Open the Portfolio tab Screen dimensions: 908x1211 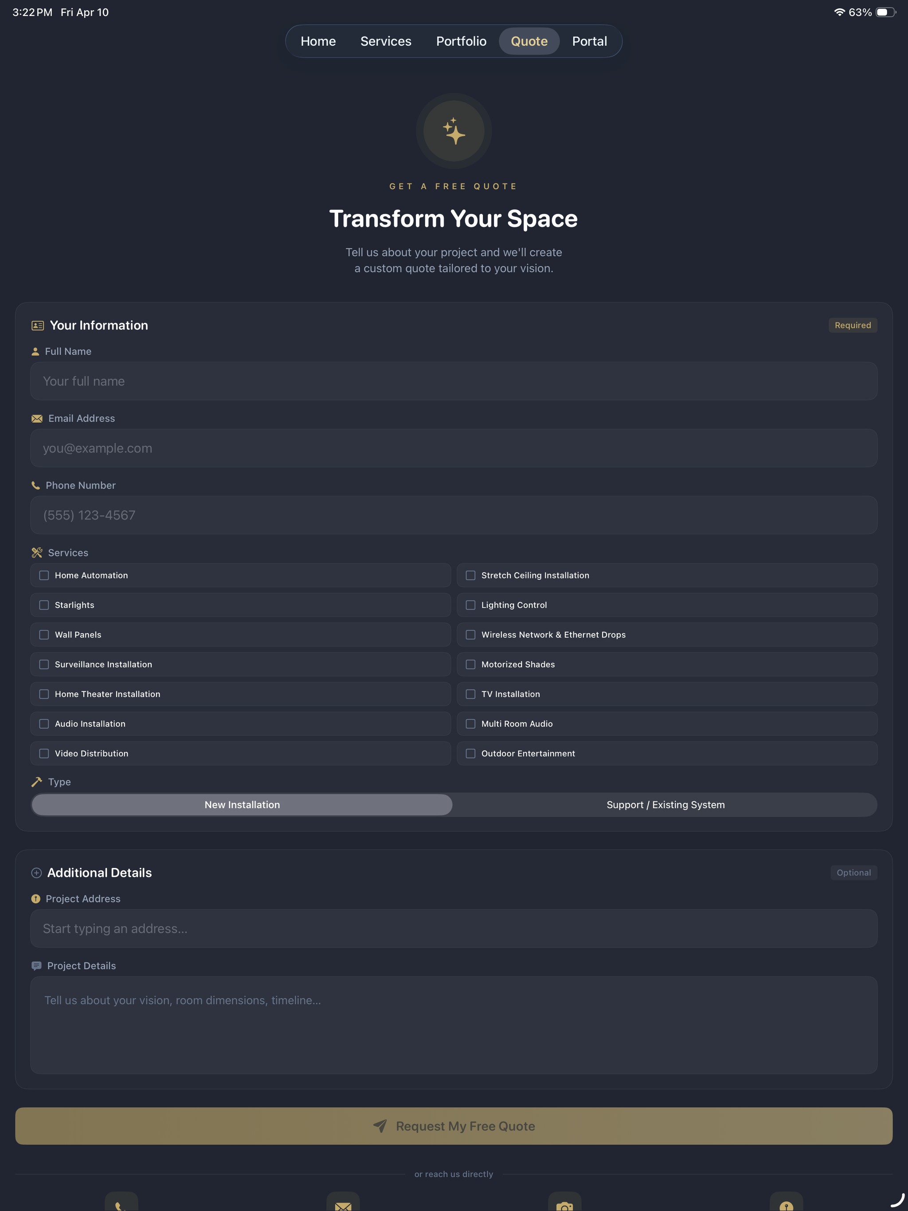[461, 41]
